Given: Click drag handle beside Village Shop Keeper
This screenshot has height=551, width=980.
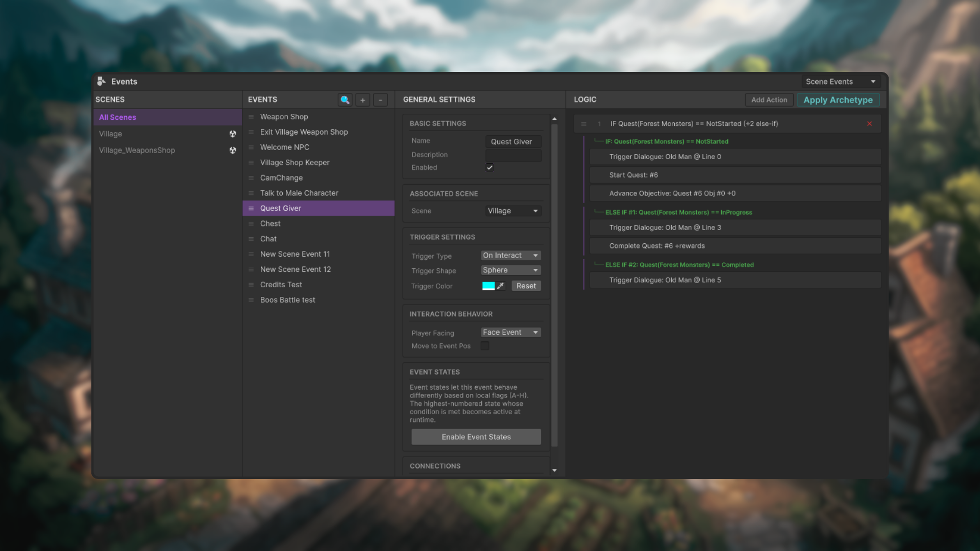Looking at the screenshot, I should click(251, 163).
